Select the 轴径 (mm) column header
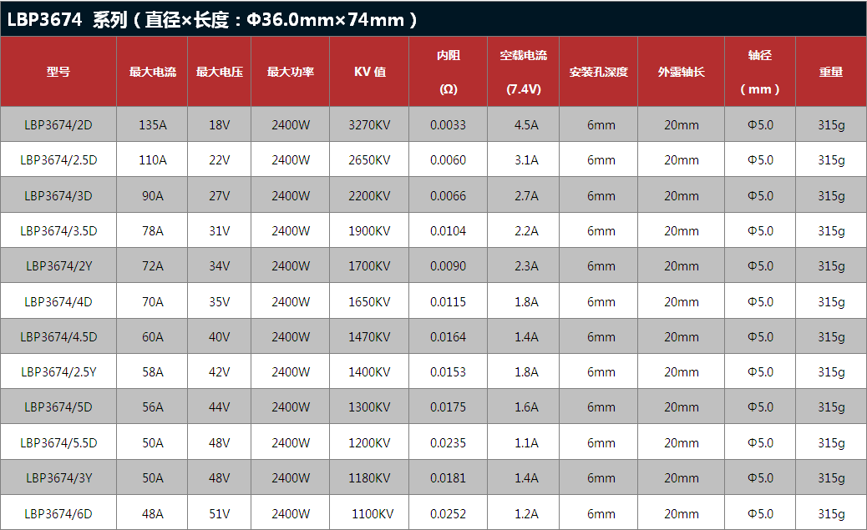The width and height of the screenshot is (867, 530). coord(759,72)
